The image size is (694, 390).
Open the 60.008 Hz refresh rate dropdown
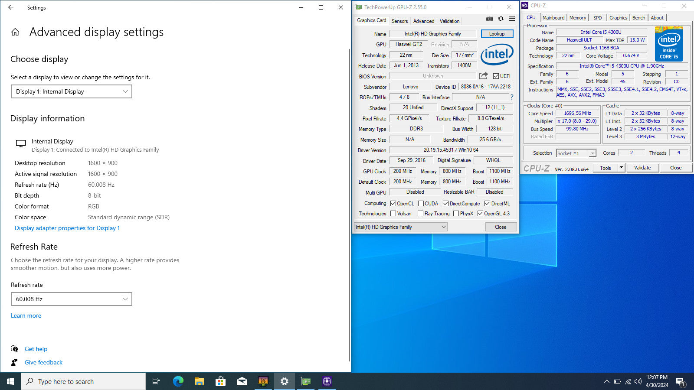pos(72,299)
